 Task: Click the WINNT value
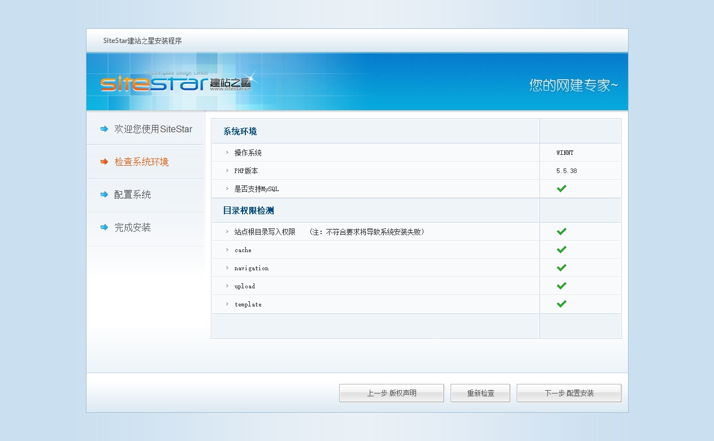coord(565,153)
